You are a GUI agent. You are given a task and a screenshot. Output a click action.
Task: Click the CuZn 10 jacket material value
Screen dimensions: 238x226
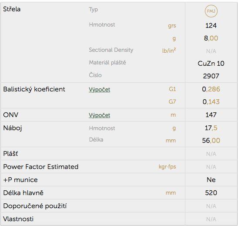[x=211, y=63]
